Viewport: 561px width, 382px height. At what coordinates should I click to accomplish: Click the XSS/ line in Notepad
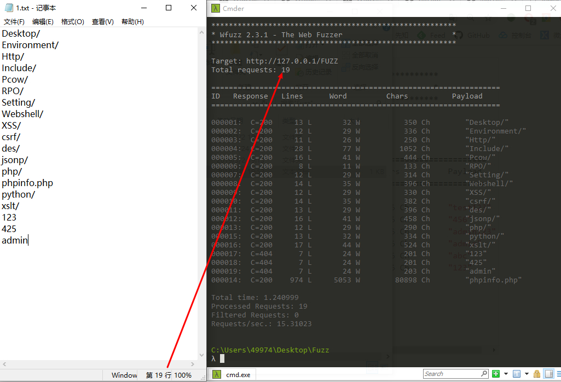tap(11, 125)
